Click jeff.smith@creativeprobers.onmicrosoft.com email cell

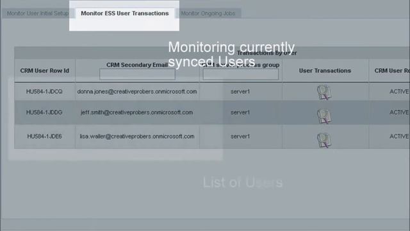coord(136,113)
